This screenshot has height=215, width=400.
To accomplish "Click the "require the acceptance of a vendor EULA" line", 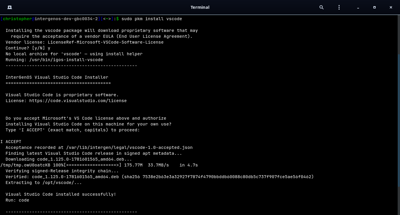I will 102,36.
